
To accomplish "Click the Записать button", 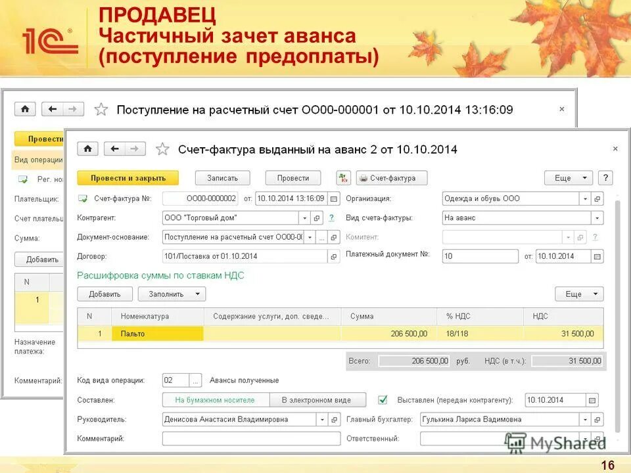I will 222,177.
